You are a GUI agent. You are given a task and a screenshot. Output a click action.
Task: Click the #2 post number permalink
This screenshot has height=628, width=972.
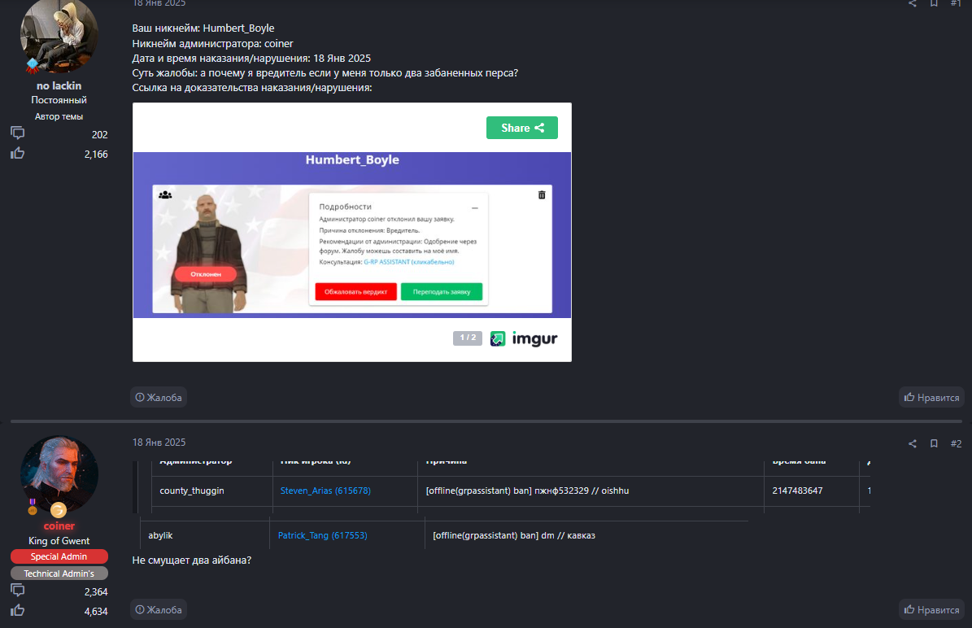tap(956, 443)
